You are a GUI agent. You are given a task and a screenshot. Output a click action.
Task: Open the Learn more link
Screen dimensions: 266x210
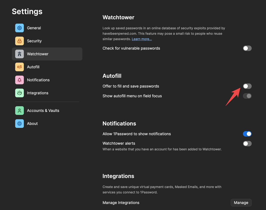142,39
